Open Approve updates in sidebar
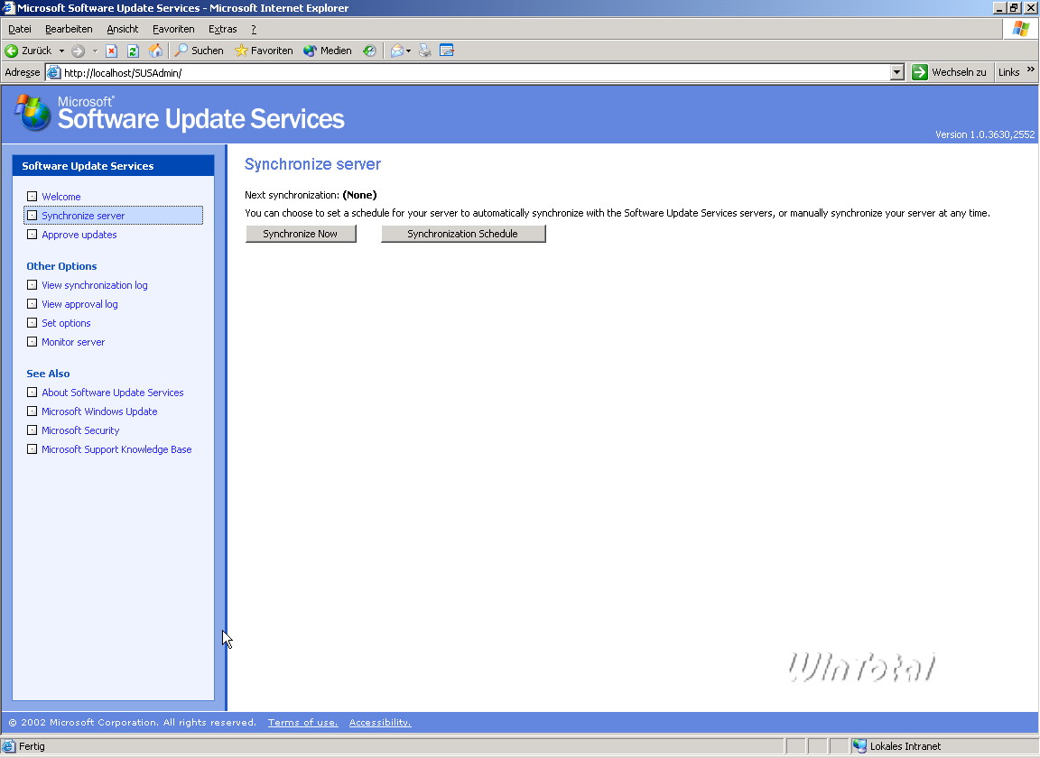1040x758 pixels. point(79,235)
